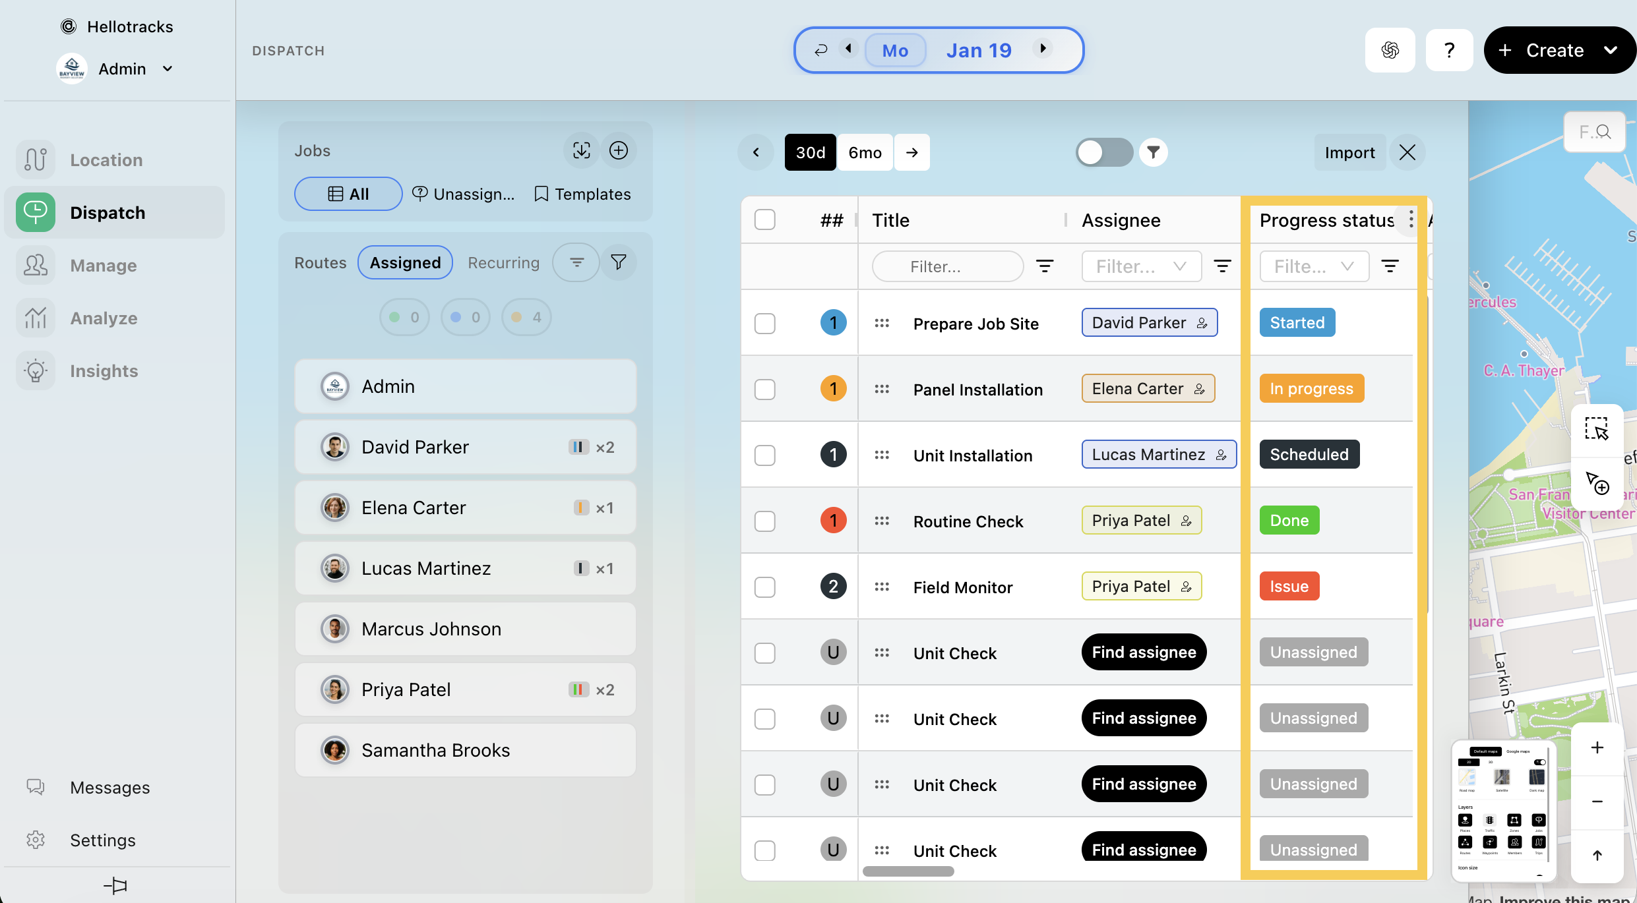Screen dimensions: 1637x903
Task: Click the Title filter input field
Action: tap(947, 266)
